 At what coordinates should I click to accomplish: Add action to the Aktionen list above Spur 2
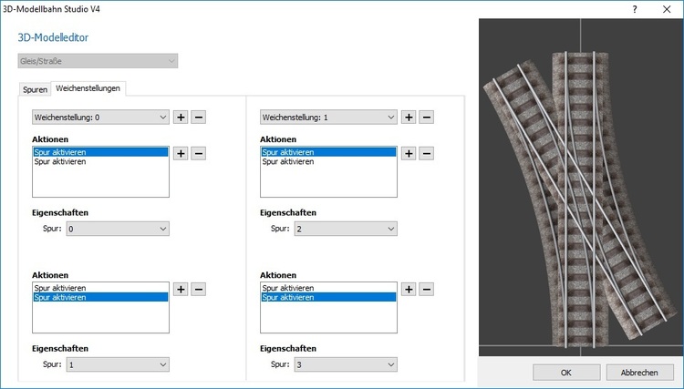pyautogui.click(x=409, y=153)
